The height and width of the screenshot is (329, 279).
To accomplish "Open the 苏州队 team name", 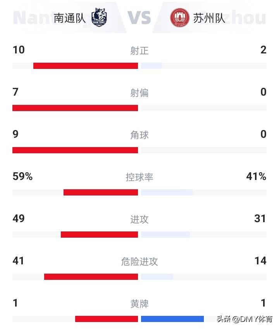I will [209, 18].
